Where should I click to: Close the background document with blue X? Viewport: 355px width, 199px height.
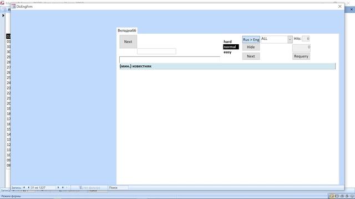352,9
